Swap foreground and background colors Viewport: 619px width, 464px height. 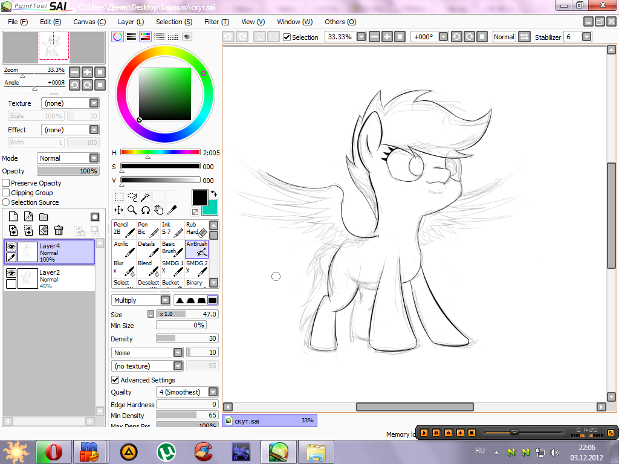point(213,194)
